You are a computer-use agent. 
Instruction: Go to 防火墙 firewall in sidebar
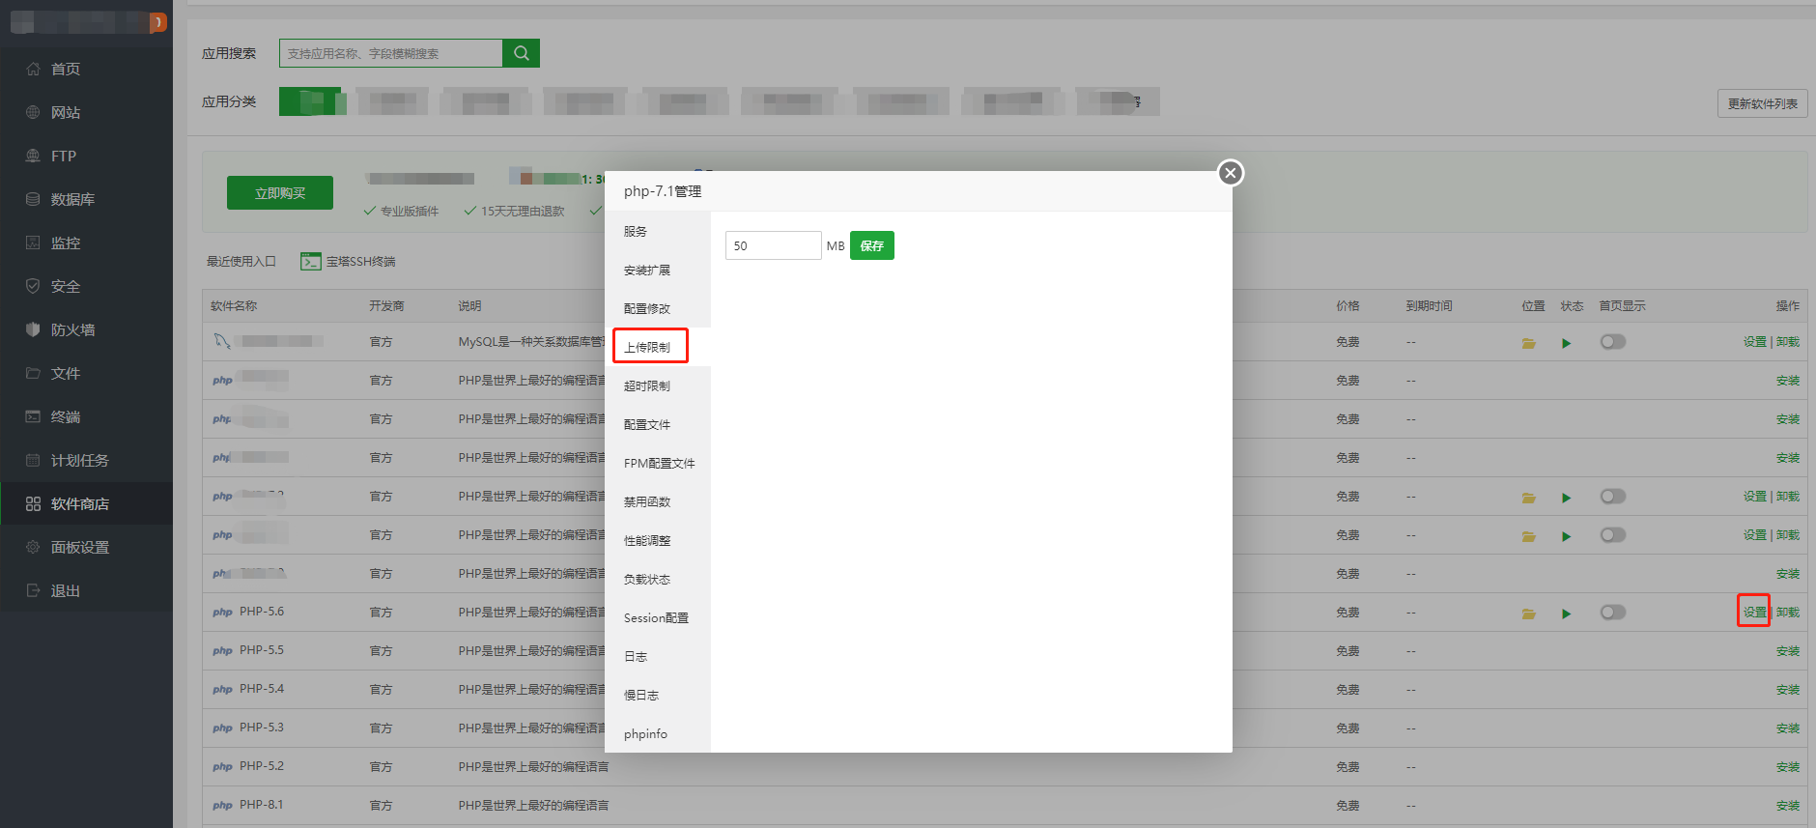[x=72, y=329]
